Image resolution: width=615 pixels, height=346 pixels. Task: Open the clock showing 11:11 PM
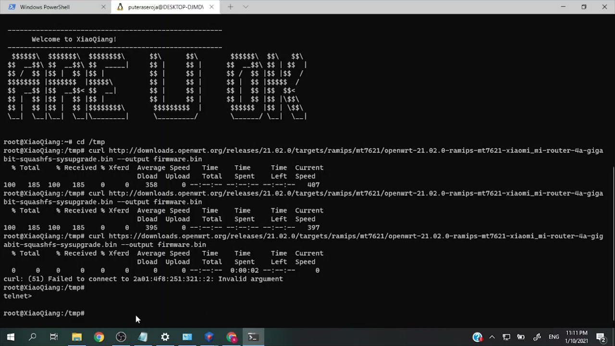point(577,337)
